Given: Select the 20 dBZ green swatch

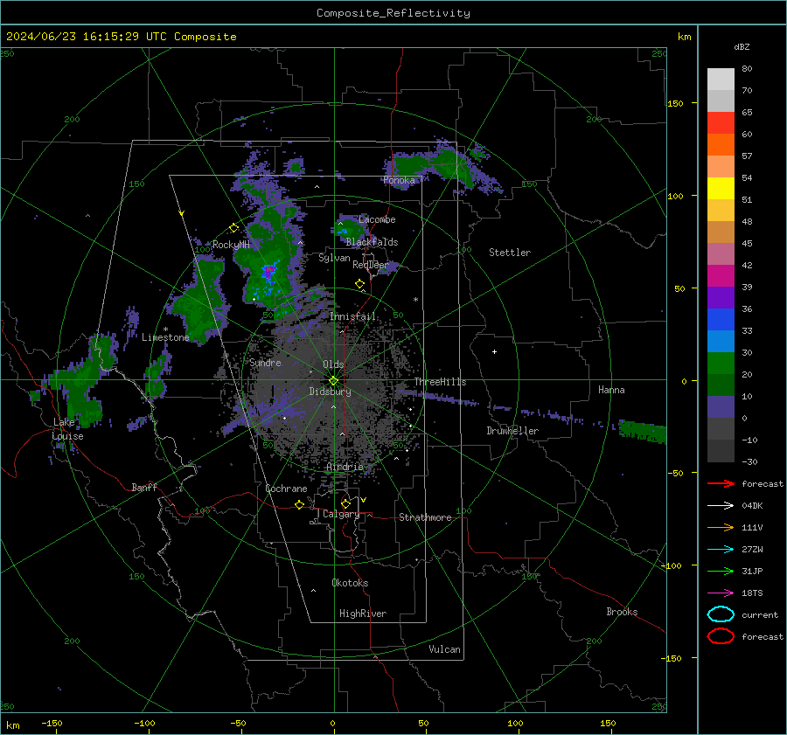Looking at the screenshot, I should pyautogui.click(x=721, y=385).
